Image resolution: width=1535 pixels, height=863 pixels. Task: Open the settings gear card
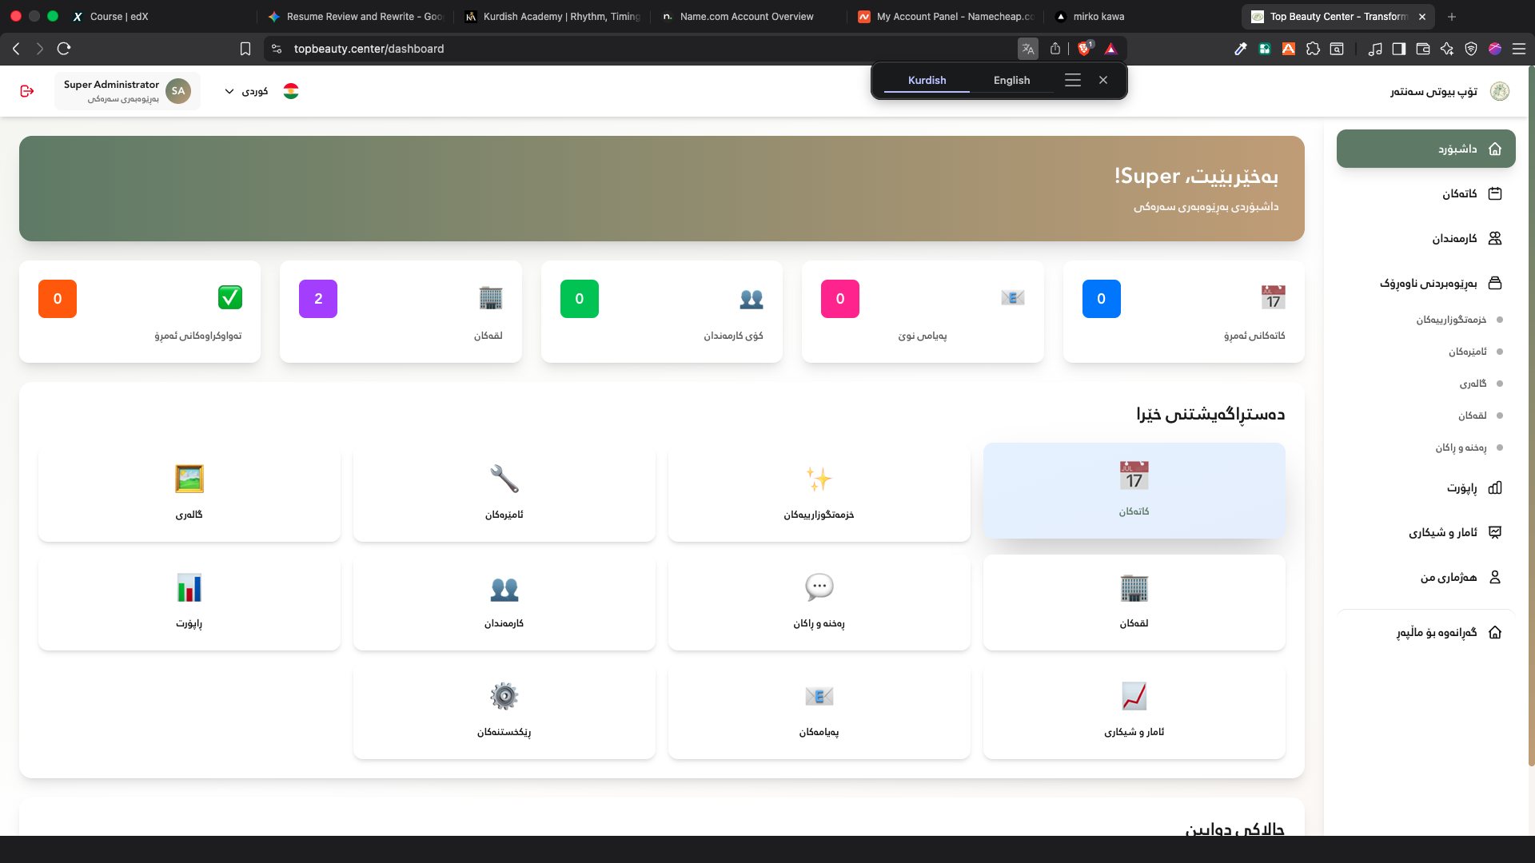click(x=504, y=711)
